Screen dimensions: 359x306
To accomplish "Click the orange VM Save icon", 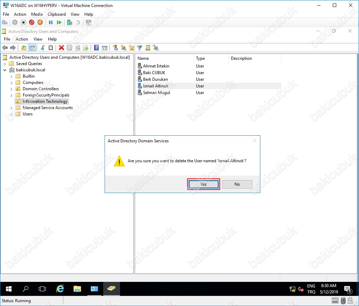I will point(40,22).
